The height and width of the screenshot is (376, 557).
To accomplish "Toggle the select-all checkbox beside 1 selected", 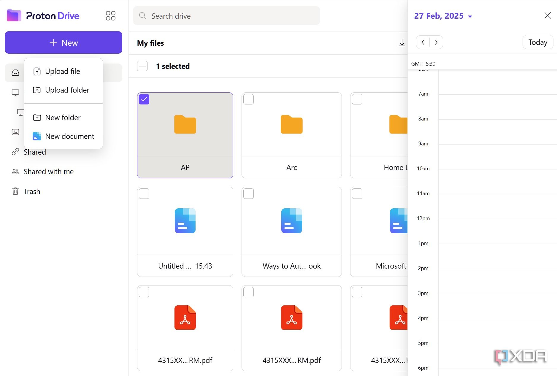I will click(x=142, y=66).
